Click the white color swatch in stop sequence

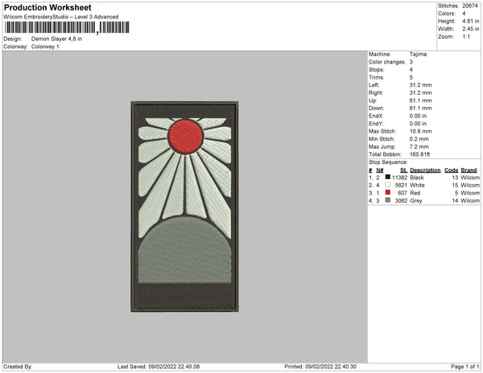[388, 185]
